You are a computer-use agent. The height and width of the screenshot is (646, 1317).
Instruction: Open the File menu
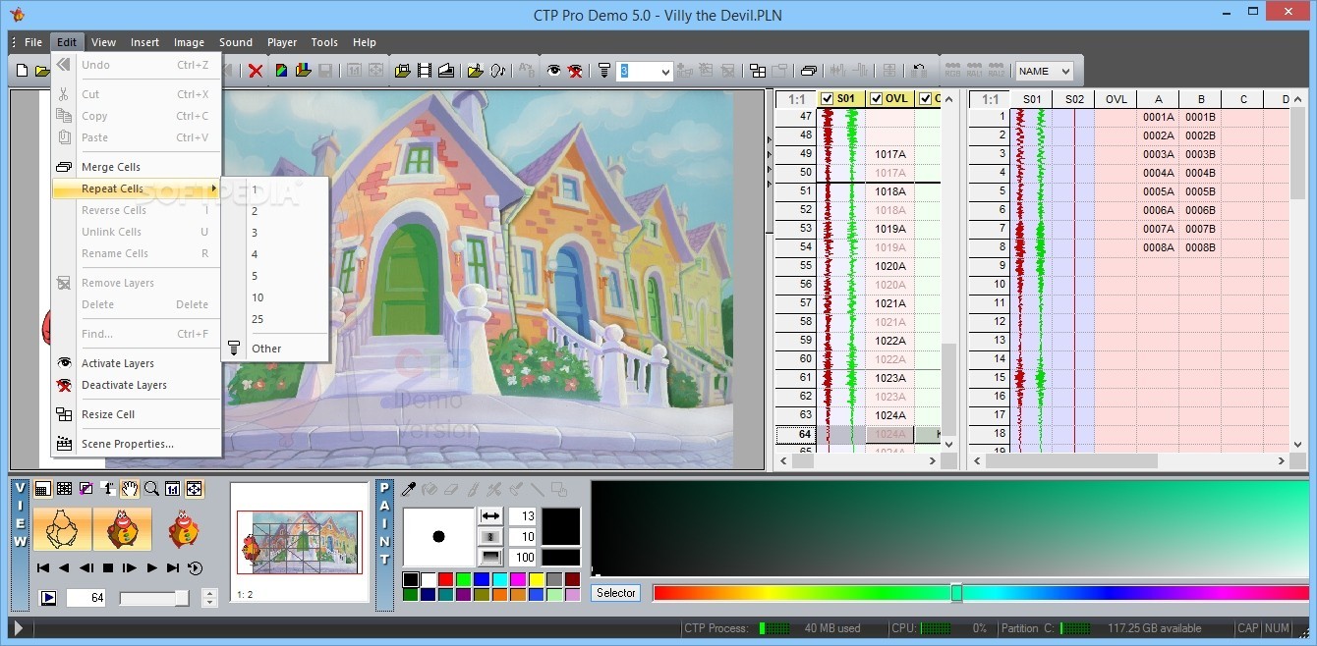click(x=33, y=42)
